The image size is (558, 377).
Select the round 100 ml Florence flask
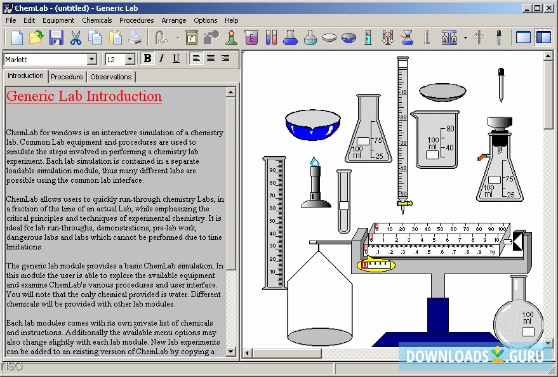click(x=518, y=312)
